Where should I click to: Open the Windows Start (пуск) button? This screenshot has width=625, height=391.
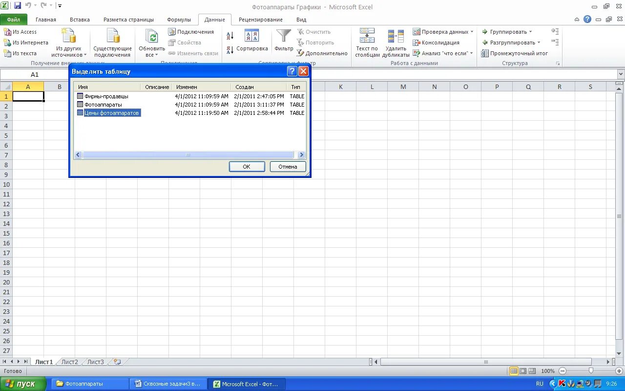(x=23, y=384)
